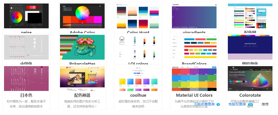Select the 推荐 tab
Viewport: 278px width, 115px height.
click(x=265, y=104)
